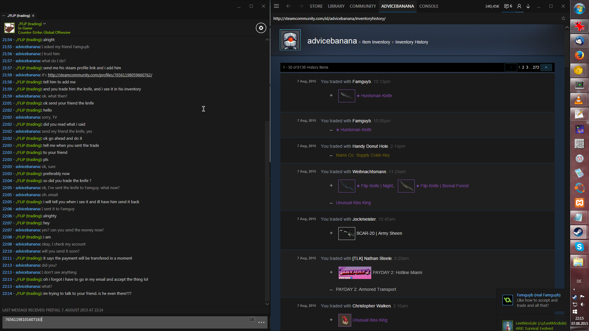Click Steam hamburger menu icon
This screenshot has width=589, height=331.
pos(276,6)
